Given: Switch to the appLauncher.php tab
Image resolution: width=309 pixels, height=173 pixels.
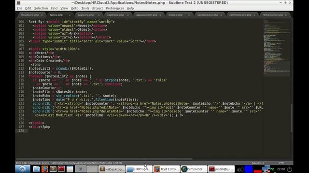Looking at the screenshot, I should [147, 15].
